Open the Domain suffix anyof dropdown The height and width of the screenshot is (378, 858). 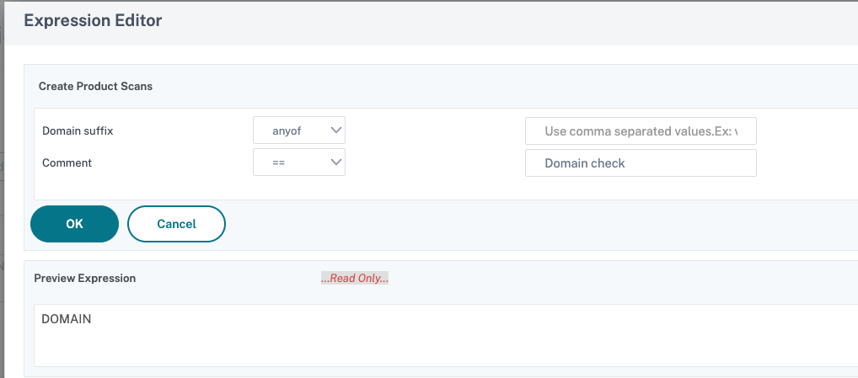298,130
